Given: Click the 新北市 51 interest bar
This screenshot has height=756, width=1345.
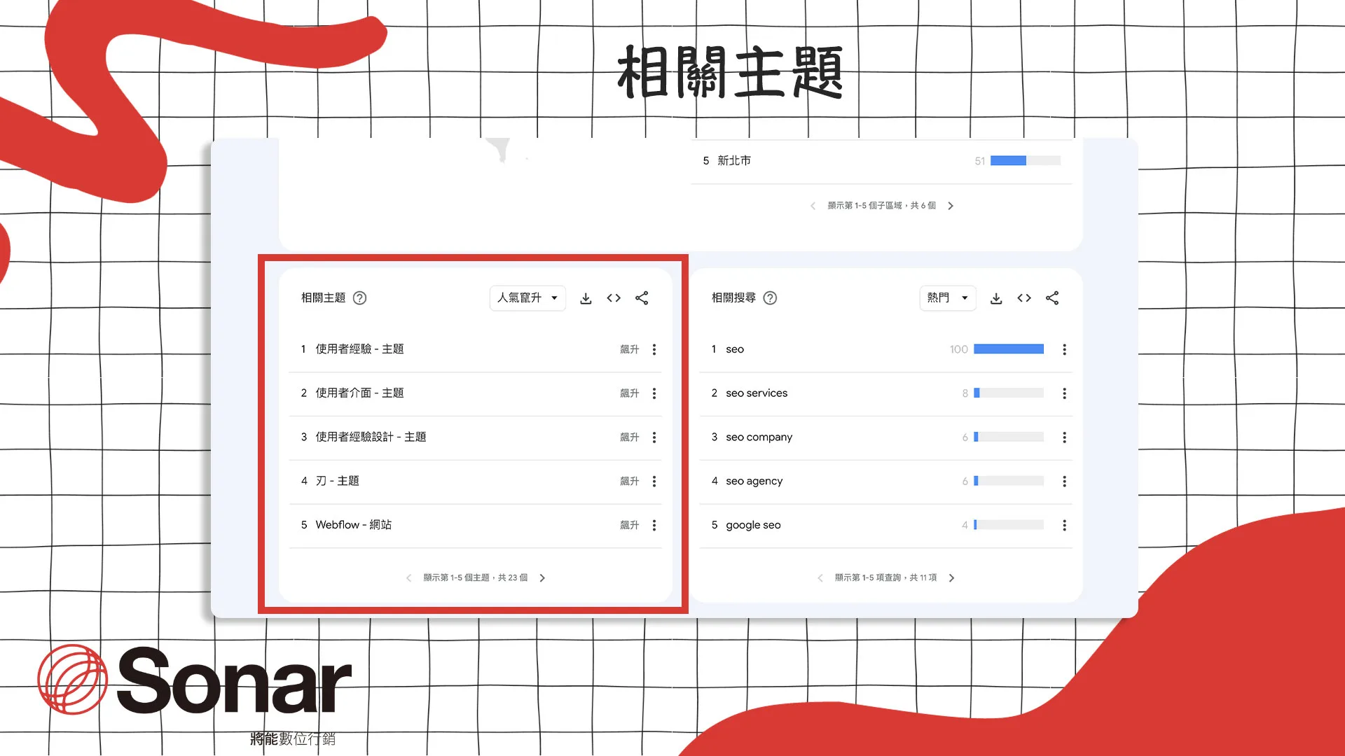Looking at the screenshot, I should [1026, 161].
